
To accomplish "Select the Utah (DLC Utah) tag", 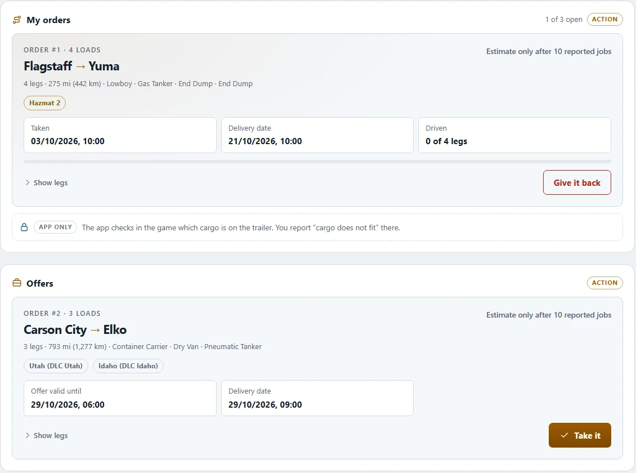I will [x=56, y=366].
